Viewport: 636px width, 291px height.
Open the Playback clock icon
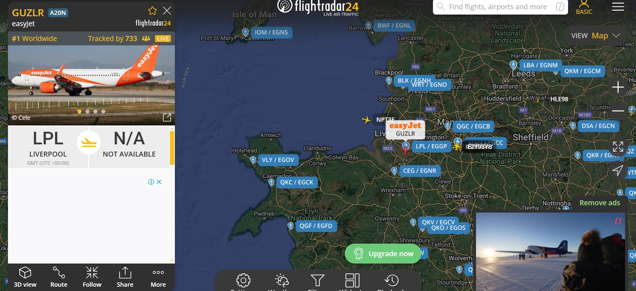click(x=392, y=280)
